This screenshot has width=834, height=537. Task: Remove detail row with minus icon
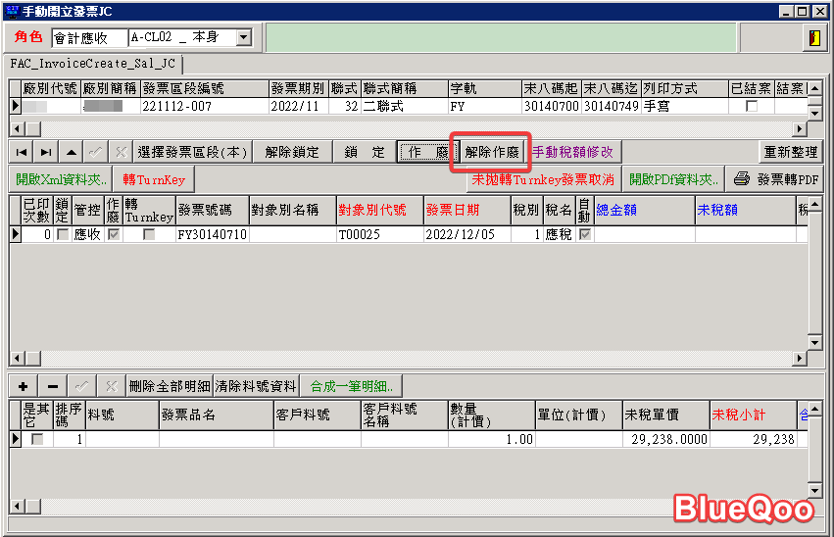(52, 386)
